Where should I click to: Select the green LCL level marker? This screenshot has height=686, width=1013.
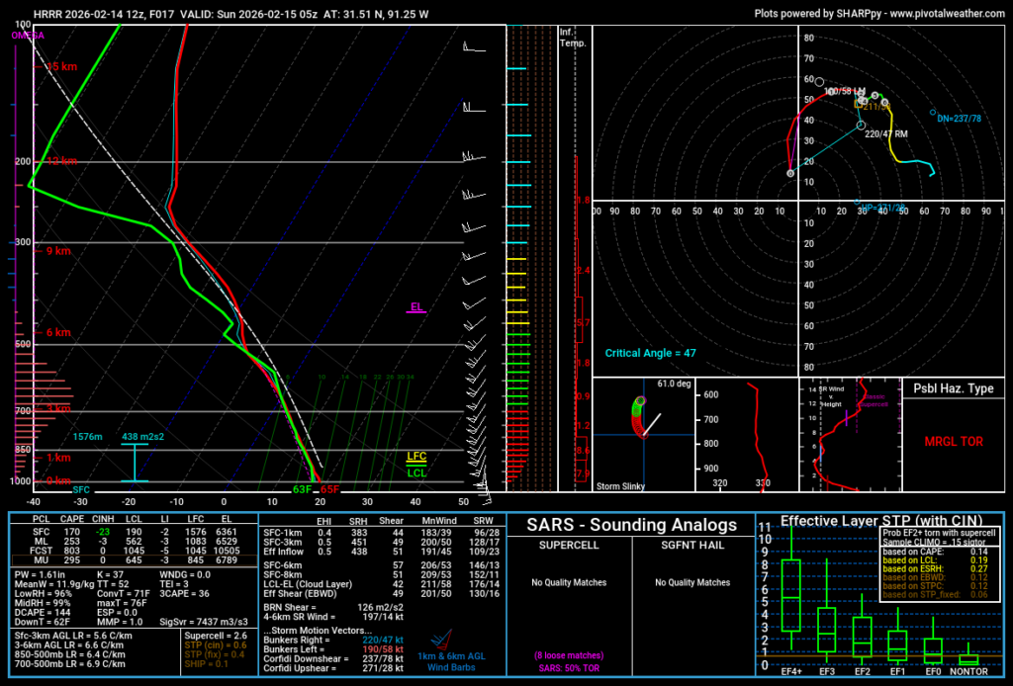[x=416, y=472]
